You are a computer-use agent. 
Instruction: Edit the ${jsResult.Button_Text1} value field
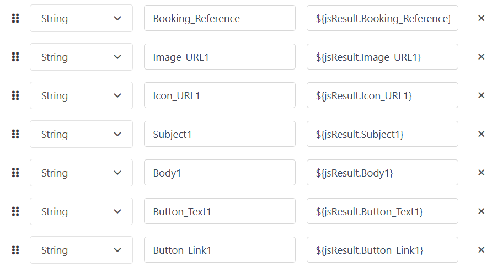click(382, 211)
